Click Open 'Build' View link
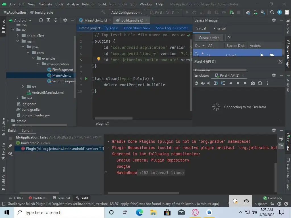This screenshot has height=218, width=291. 137,28
